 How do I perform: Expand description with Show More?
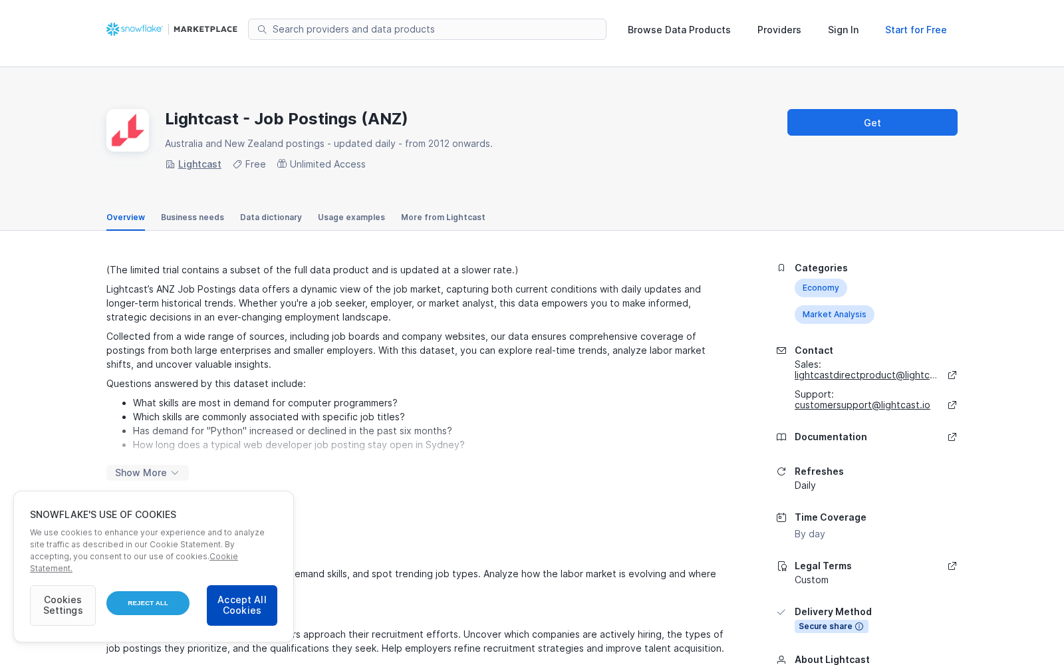[148, 473]
